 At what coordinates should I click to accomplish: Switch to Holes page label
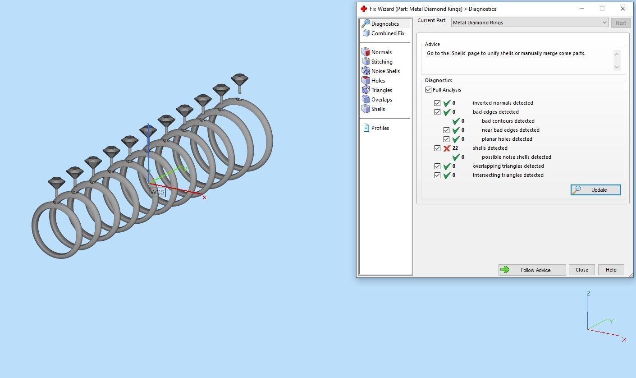378,81
